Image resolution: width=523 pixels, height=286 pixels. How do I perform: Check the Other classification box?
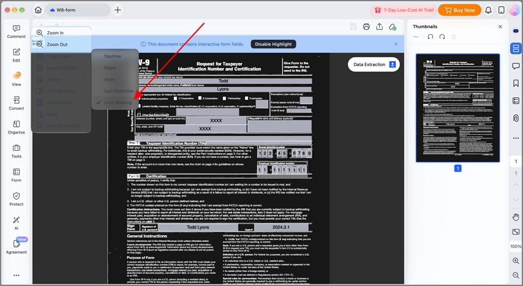(x=139, y=115)
